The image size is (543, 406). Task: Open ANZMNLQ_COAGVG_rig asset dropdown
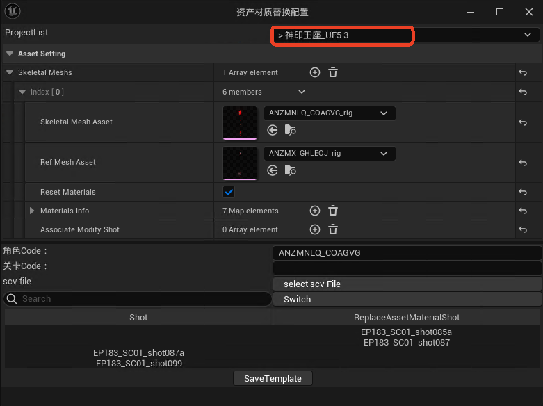330,113
